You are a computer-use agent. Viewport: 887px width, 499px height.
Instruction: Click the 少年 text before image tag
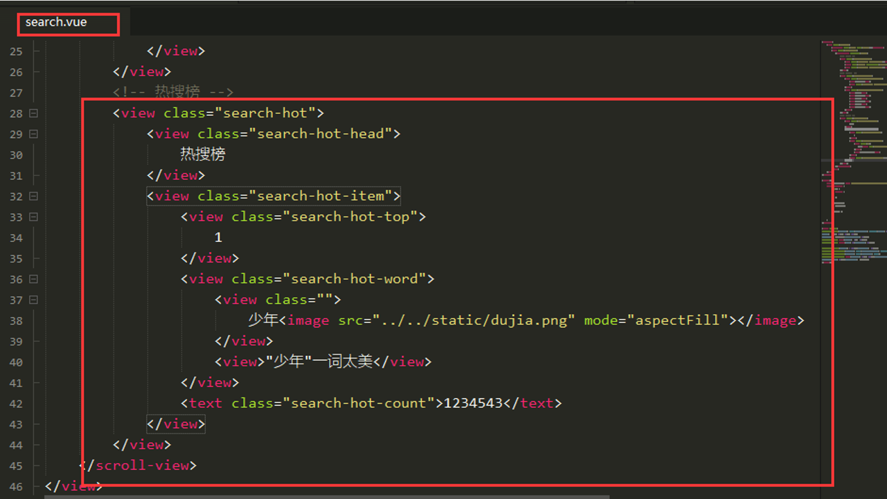(x=263, y=321)
